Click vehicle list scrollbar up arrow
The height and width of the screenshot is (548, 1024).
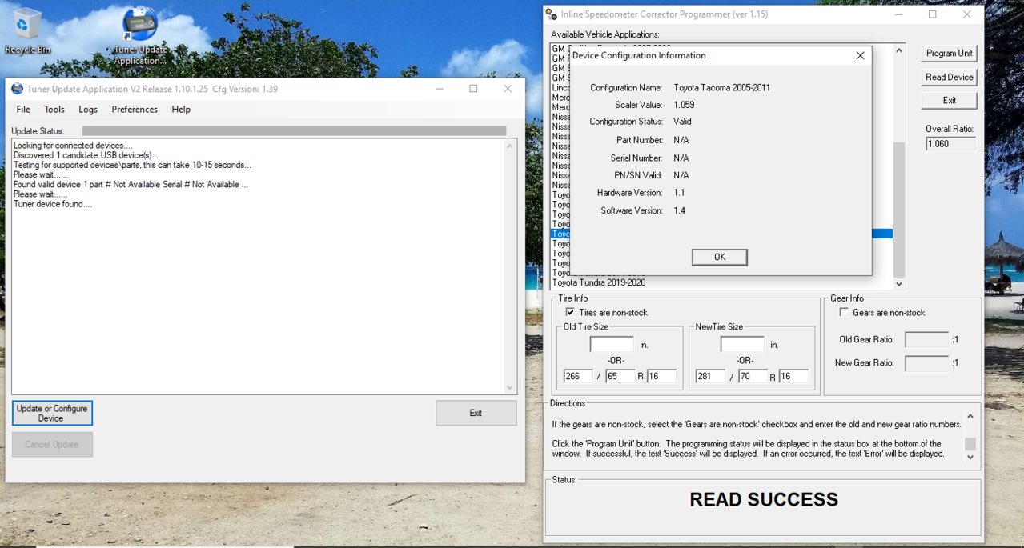898,51
